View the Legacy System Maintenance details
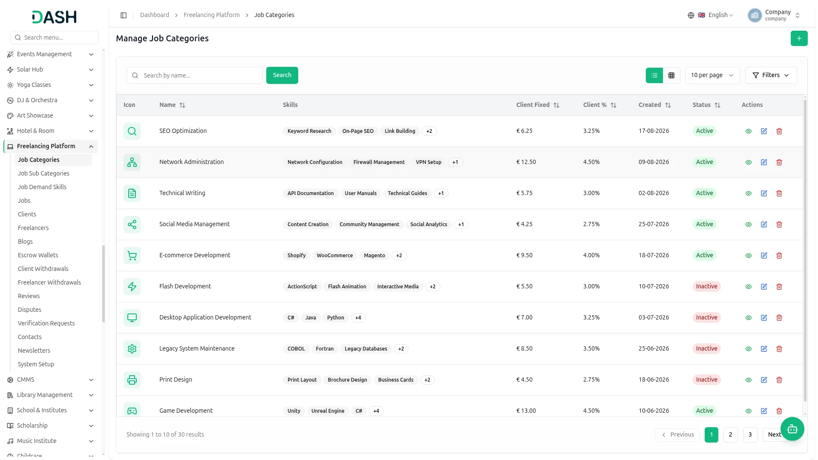This screenshot has width=818, height=460. (749, 349)
